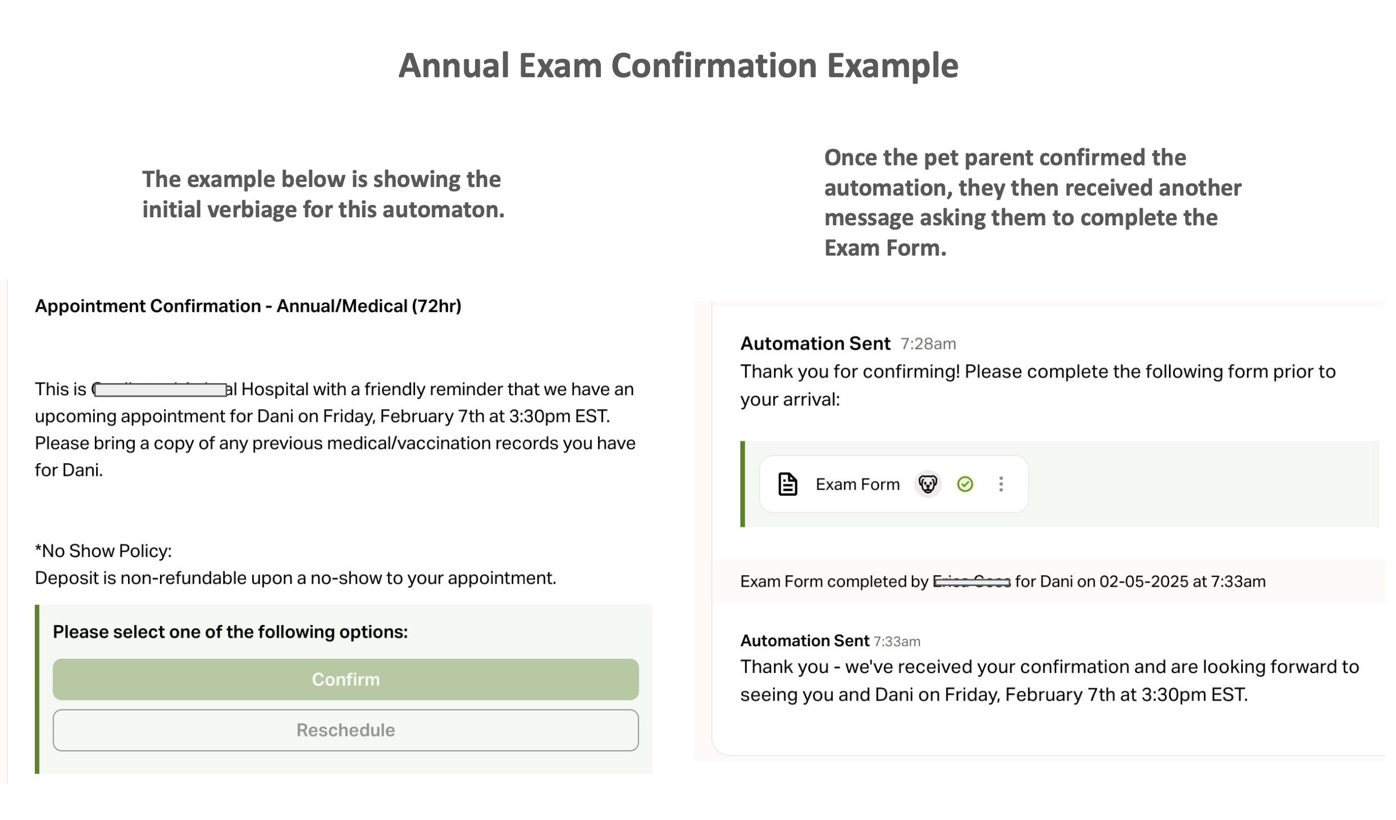Click the 'Please select one of the following options' label
The image size is (1396, 820).
[x=230, y=632]
